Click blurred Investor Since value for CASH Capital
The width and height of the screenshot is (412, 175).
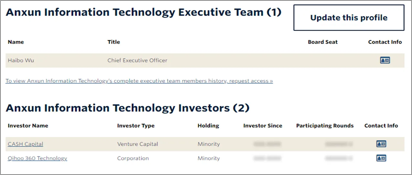[267, 144]
